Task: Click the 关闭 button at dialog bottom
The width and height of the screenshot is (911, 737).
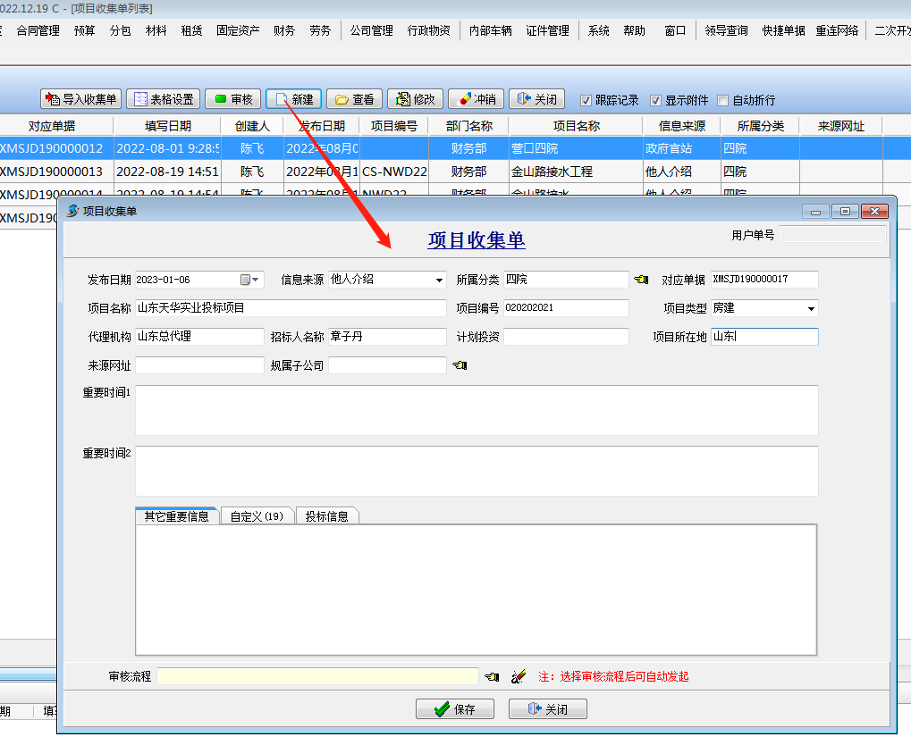Action: 547,709
